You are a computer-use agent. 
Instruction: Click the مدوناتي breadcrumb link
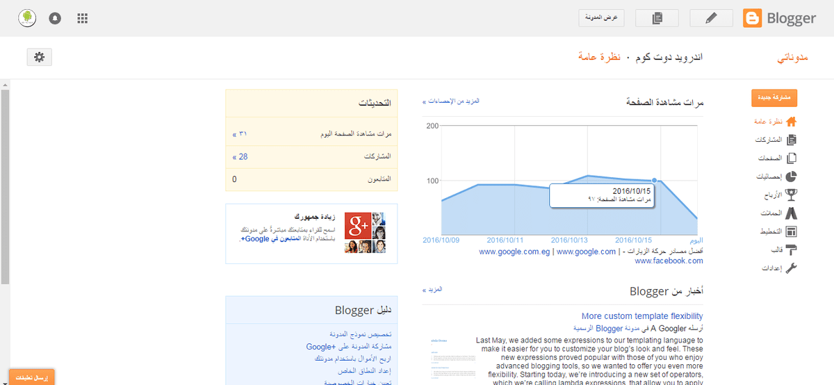click(x=792, y=57)
